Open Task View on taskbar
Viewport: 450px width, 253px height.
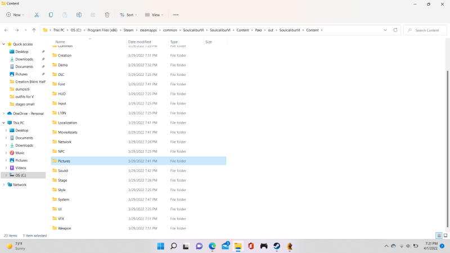pyautogui.click(x=186, y=246)
